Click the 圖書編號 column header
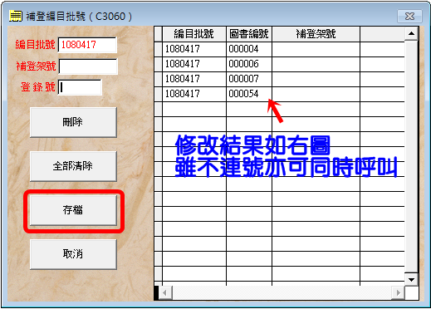The height and width of the screenshot is (309, 431). 249,34
